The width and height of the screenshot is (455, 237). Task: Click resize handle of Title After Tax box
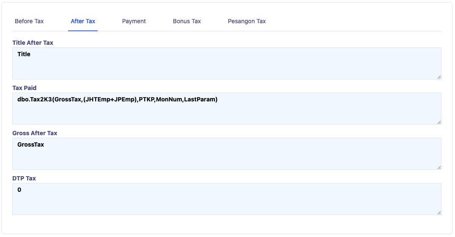(x=439, y=77)
